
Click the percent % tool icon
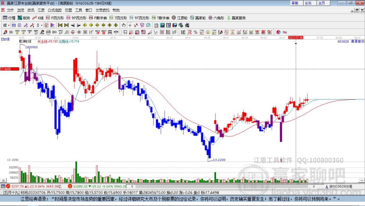tap(196, 32)
